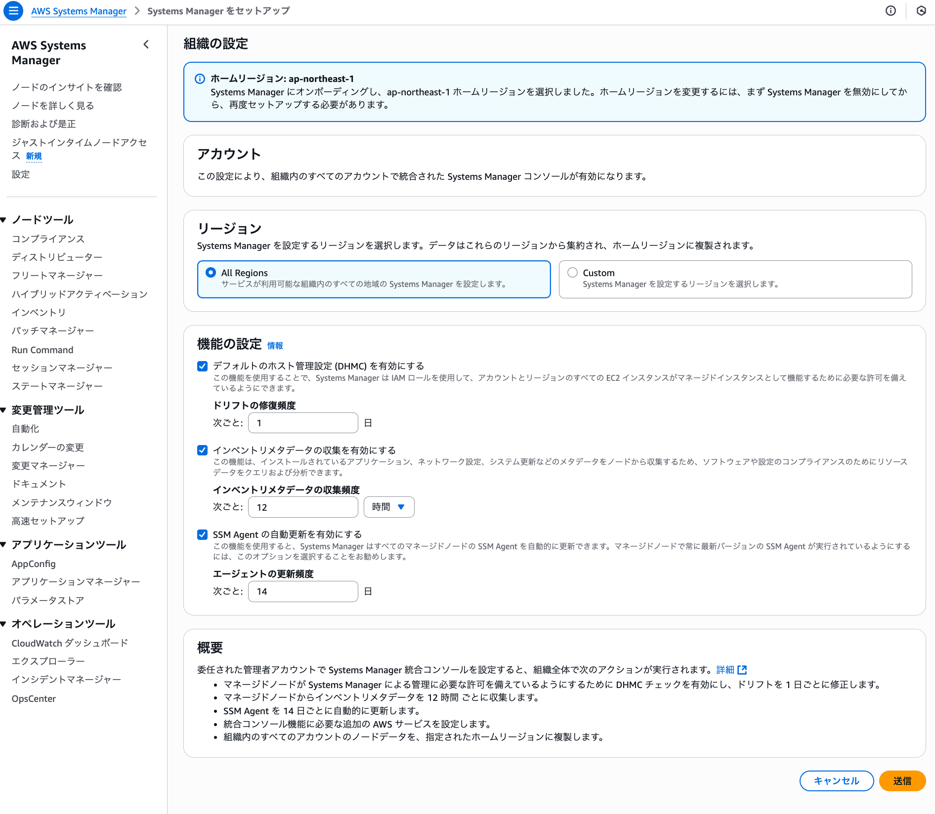The width and height of the screenshot is (935, 814).
Task: Click the inventory collection frequency input
Action: click(303, 507)
